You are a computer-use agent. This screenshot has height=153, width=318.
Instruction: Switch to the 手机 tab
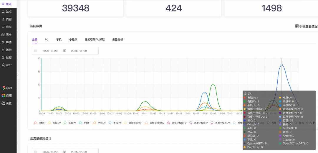[x=59, y=40]
